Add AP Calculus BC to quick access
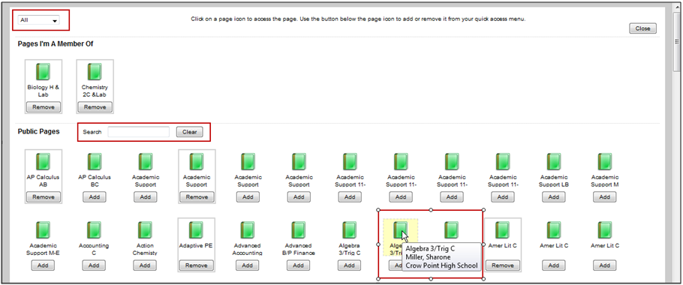This screenshot has width=683, height=285. pyautogui.click(x=95, y=197)
